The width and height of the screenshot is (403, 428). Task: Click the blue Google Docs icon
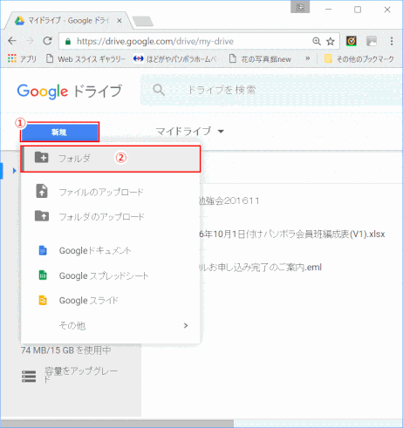(43, 250)
